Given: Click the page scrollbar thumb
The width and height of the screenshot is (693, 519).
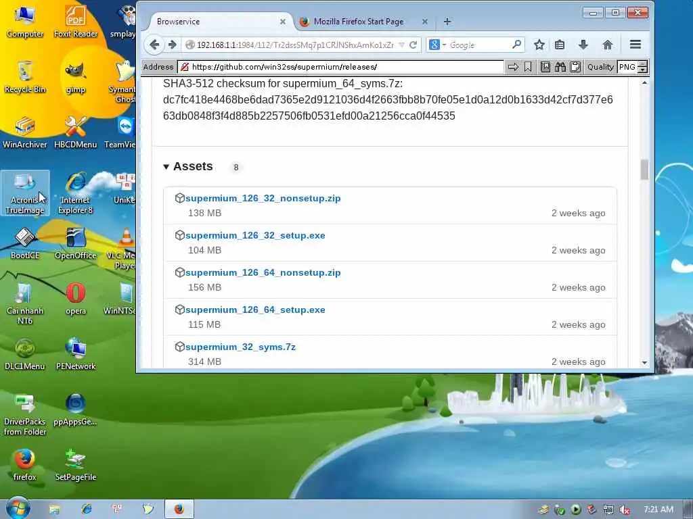Looking at the screenshot, I should [644, 170].
